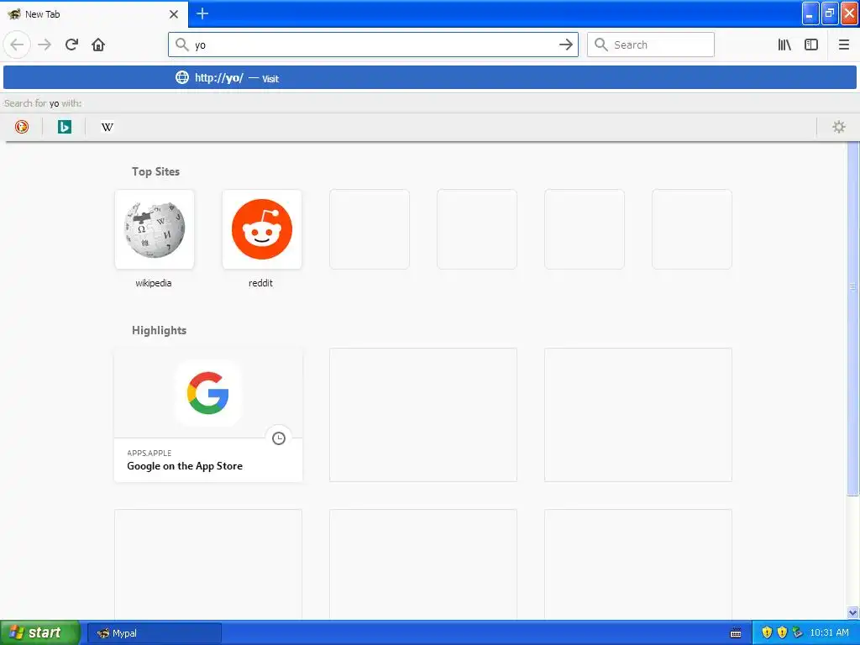Click the safely remove hardware tray icon
Image resolution: width=860 pixels, height=645 pixels.
[x=798, y=633]
